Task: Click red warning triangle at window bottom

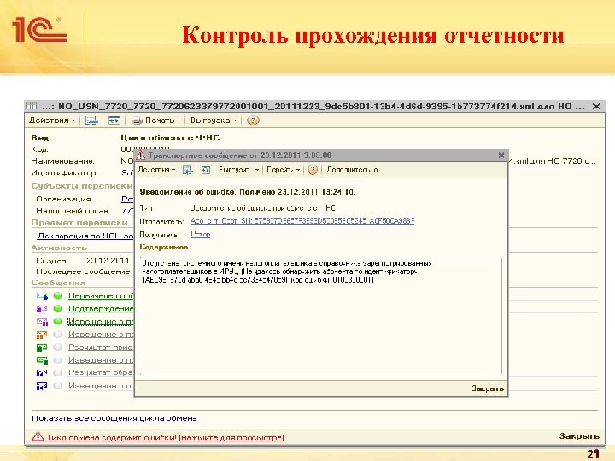Action: (38, 436)
